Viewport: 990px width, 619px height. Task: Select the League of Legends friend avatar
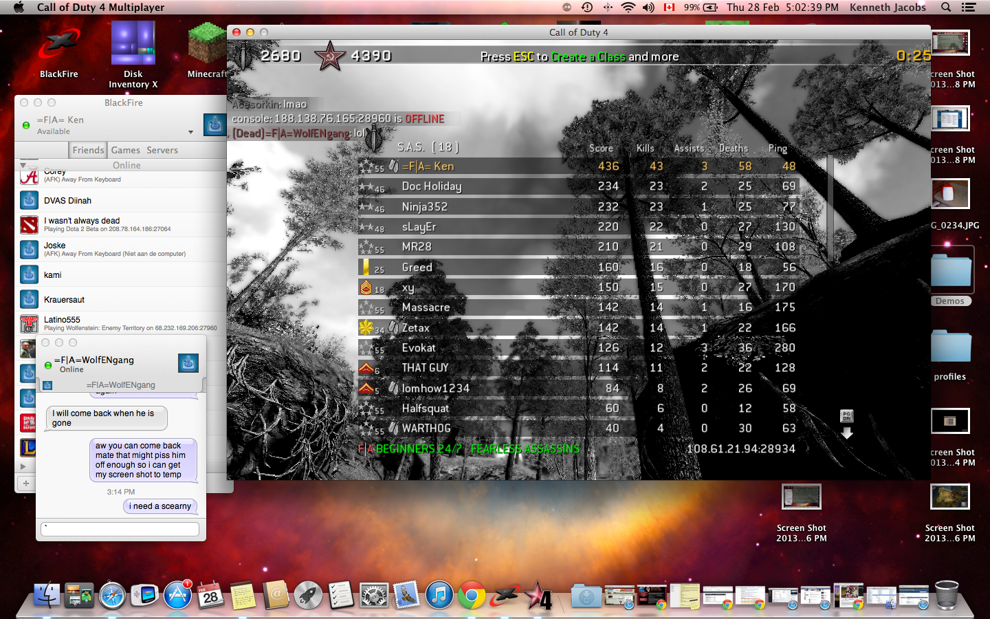(29, 448)
